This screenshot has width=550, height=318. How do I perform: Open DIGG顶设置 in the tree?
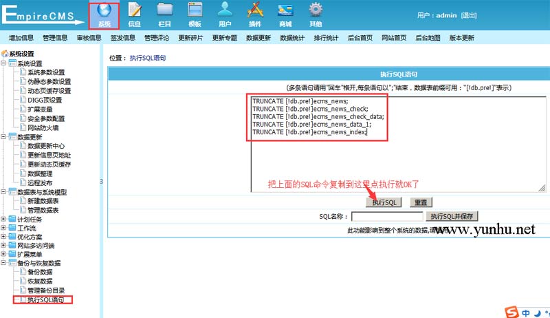pos(45,100)
